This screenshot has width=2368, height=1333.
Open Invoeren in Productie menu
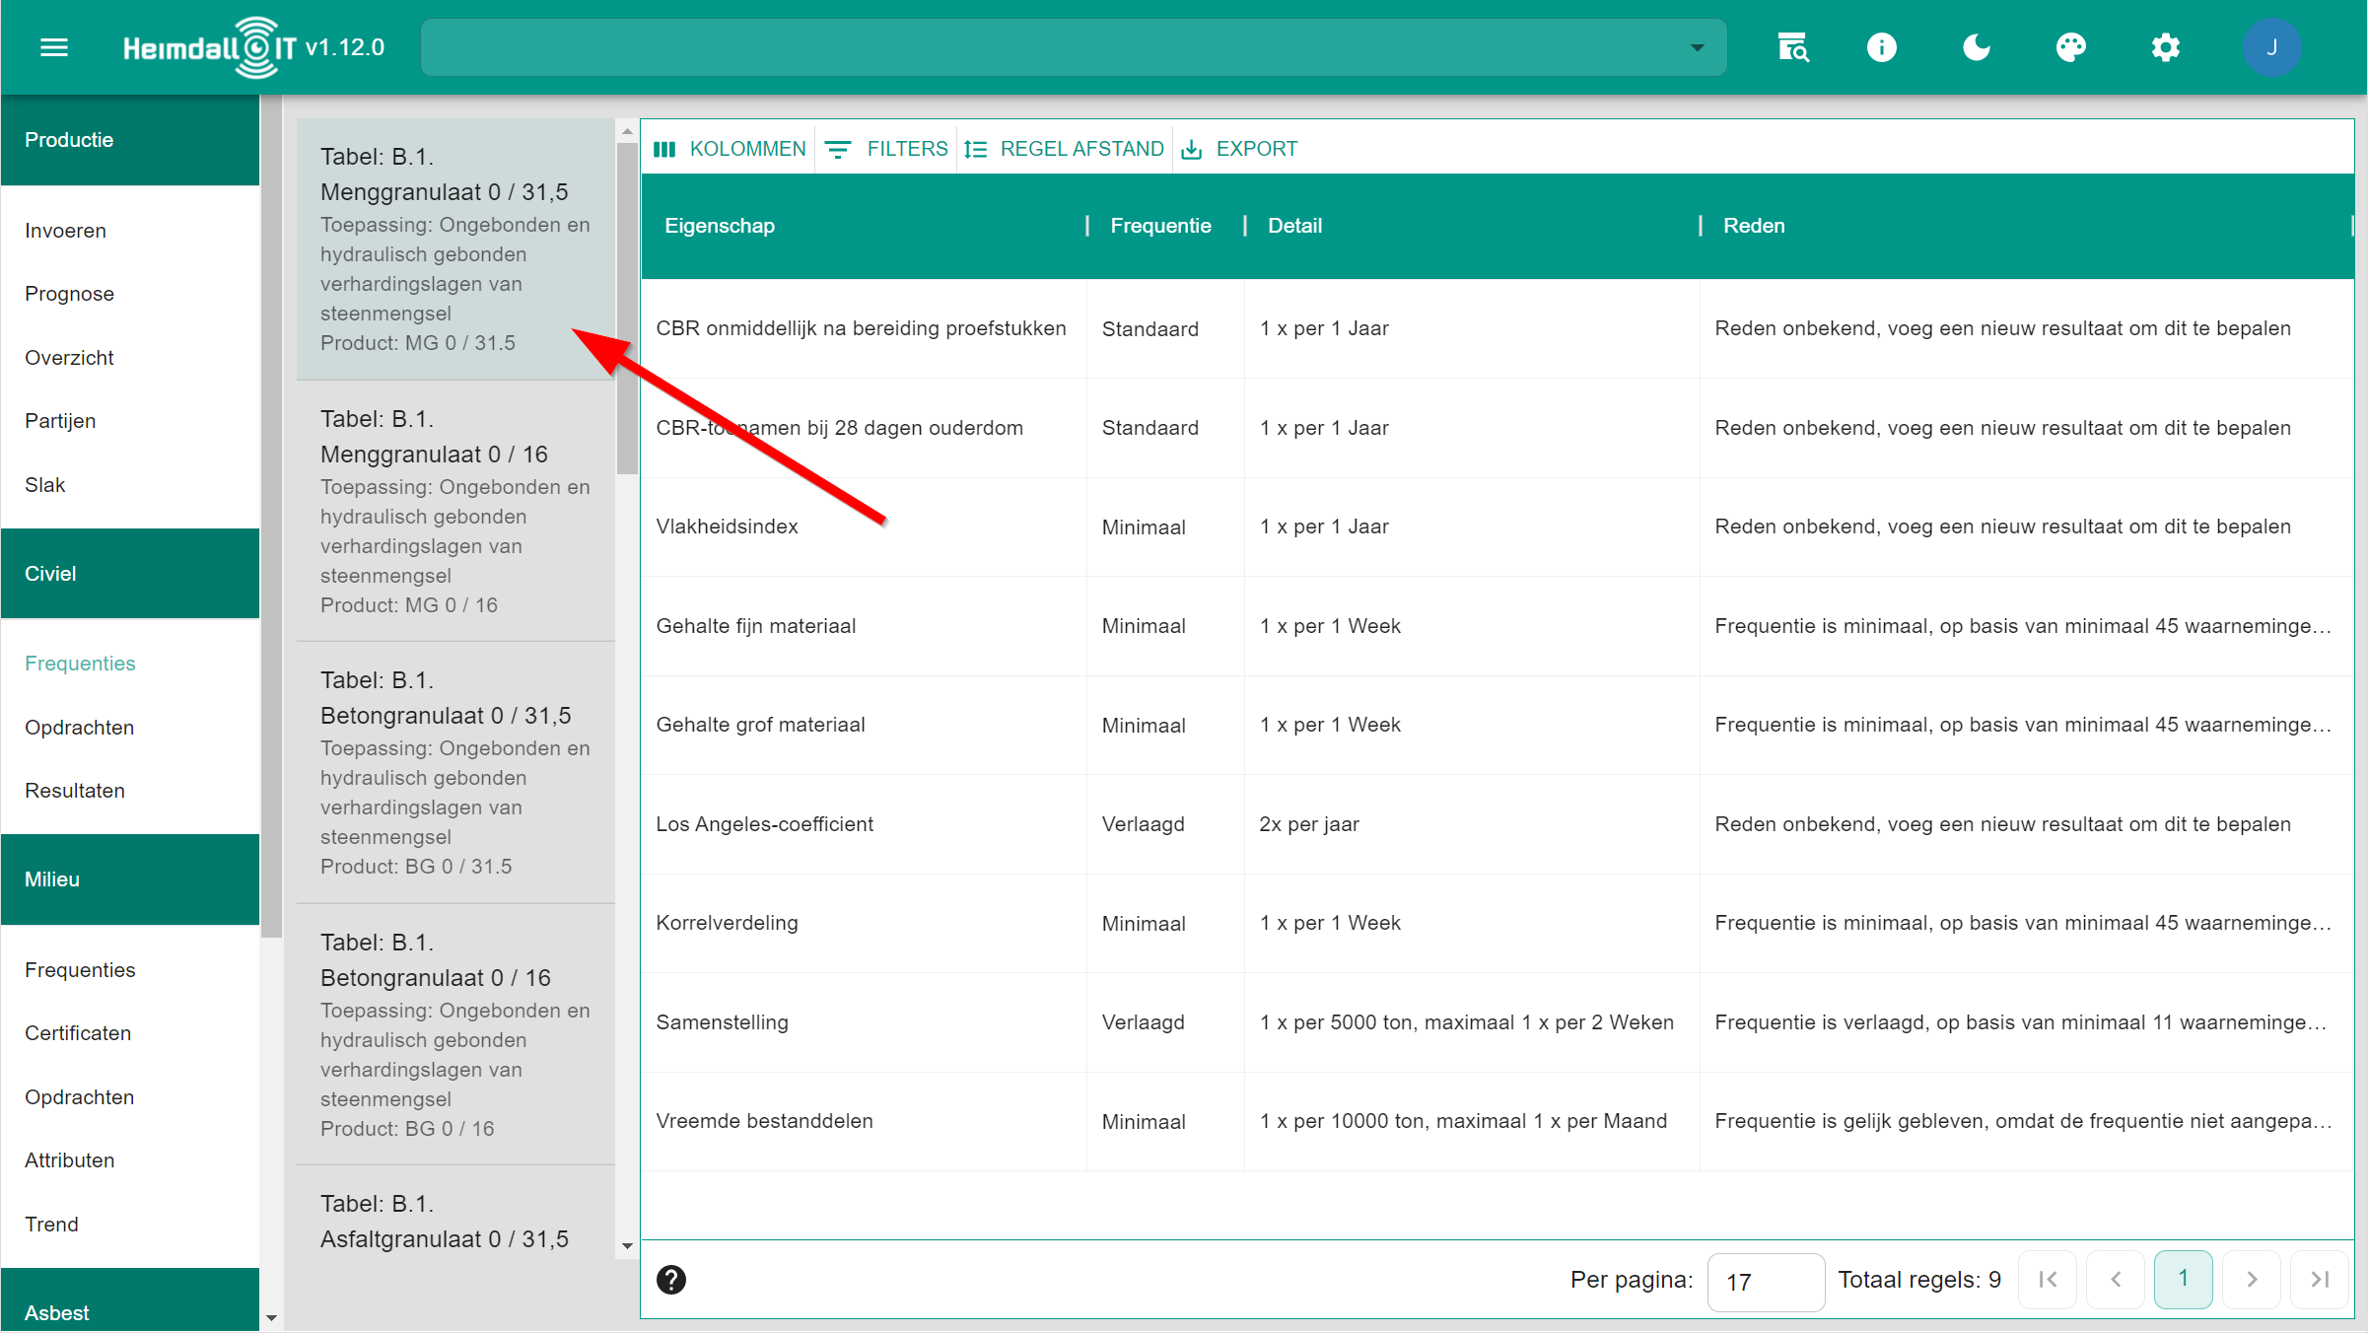130,231
